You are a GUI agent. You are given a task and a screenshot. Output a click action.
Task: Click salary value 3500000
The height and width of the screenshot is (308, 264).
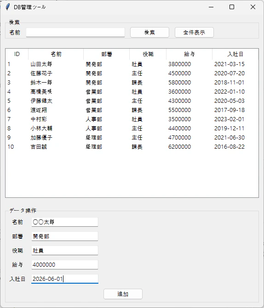[x=179, y=119]
